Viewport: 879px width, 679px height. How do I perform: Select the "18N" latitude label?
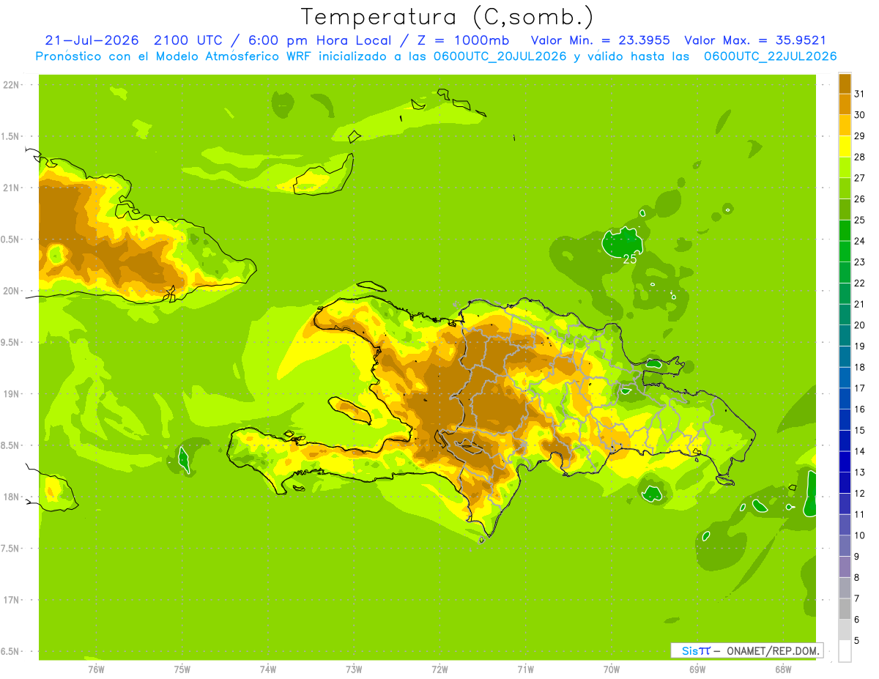coord(11,497)
